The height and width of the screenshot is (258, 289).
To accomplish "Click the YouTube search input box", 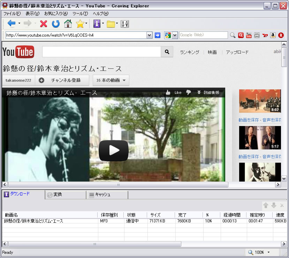I will pos(101,52).
